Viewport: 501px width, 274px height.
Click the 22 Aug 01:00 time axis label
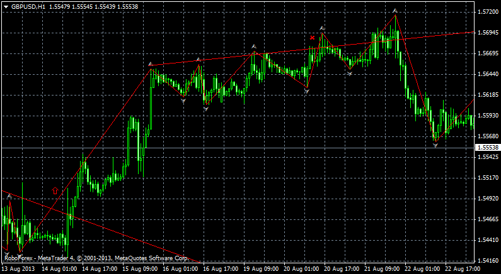tap(423, 269)
